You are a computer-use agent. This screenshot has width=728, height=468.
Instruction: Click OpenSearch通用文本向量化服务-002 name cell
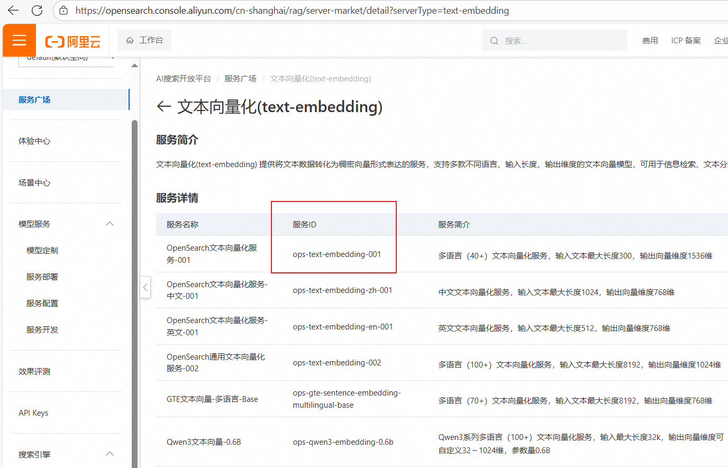click(x=216, y=363)
